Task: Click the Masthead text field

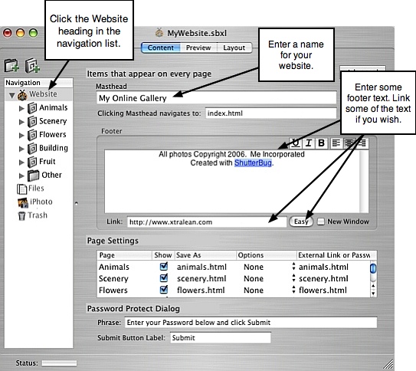Action: click(217, 98)
